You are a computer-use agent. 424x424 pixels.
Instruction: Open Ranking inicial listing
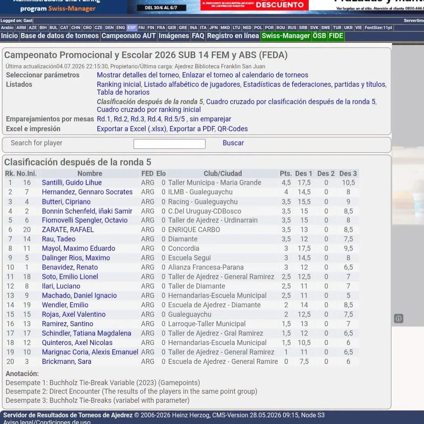119,84
